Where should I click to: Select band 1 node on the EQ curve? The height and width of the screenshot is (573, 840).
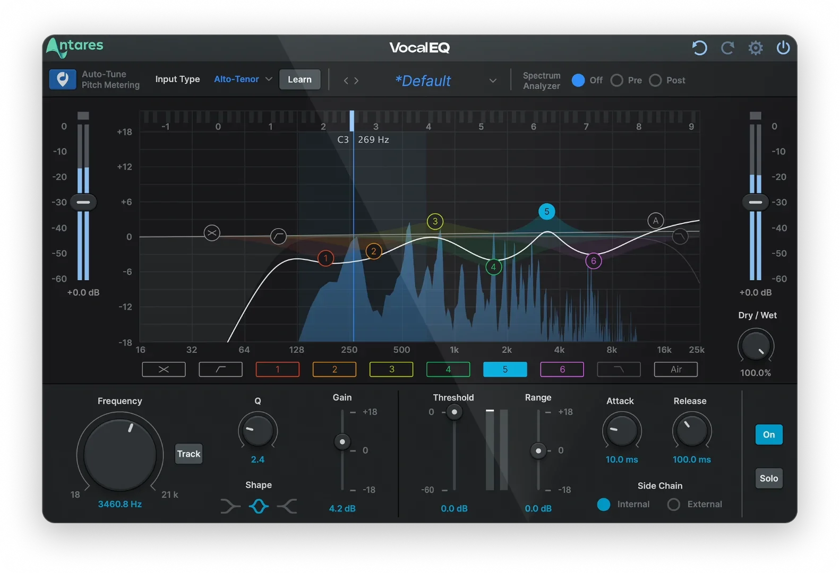pos(325,258)
